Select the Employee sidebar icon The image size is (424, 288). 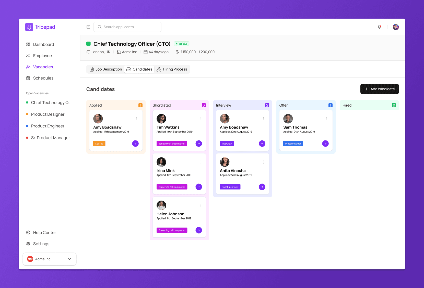tap(28, 56)
